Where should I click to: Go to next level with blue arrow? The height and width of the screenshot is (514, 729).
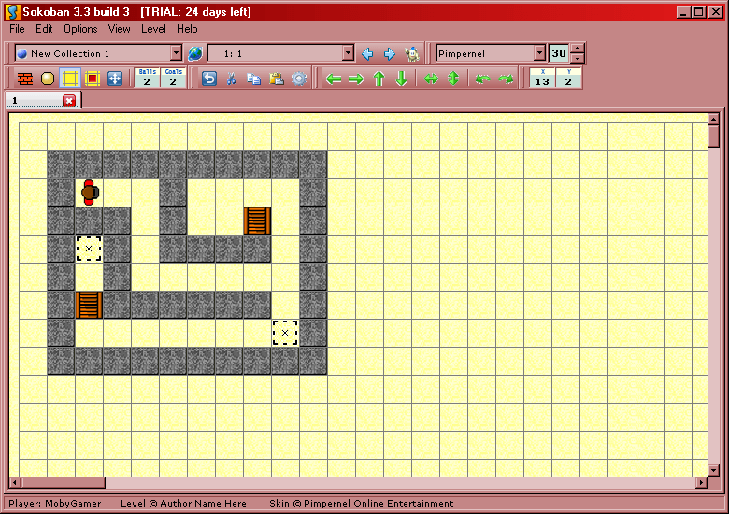(x=390, y=54)
